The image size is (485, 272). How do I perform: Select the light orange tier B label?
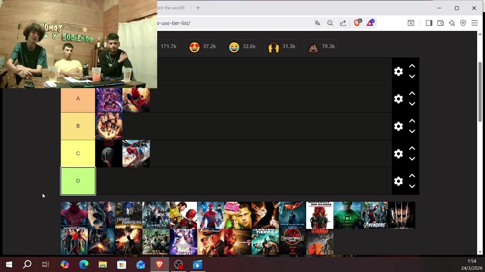click(x=78, y=126)
